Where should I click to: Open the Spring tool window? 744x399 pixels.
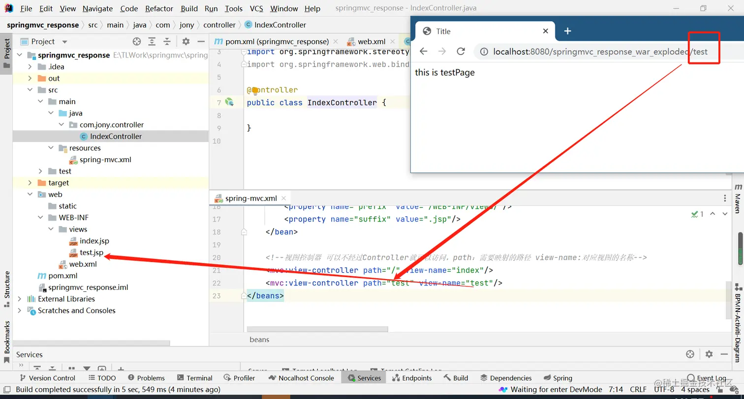click(558, 378)
